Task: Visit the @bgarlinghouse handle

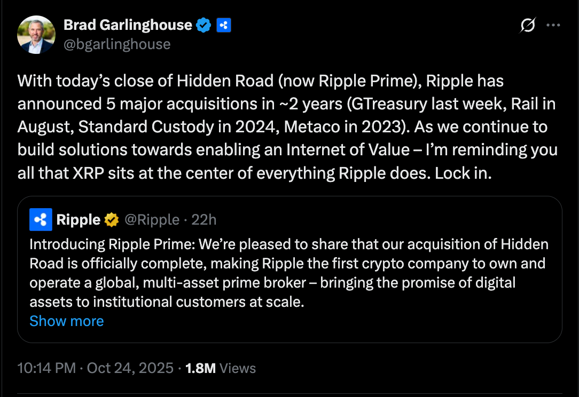Action: (118, 44)
